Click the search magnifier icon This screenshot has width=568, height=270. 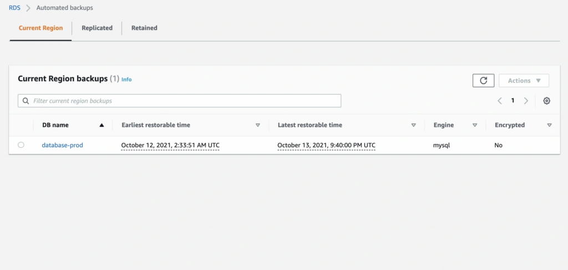[x=26, y=101]
